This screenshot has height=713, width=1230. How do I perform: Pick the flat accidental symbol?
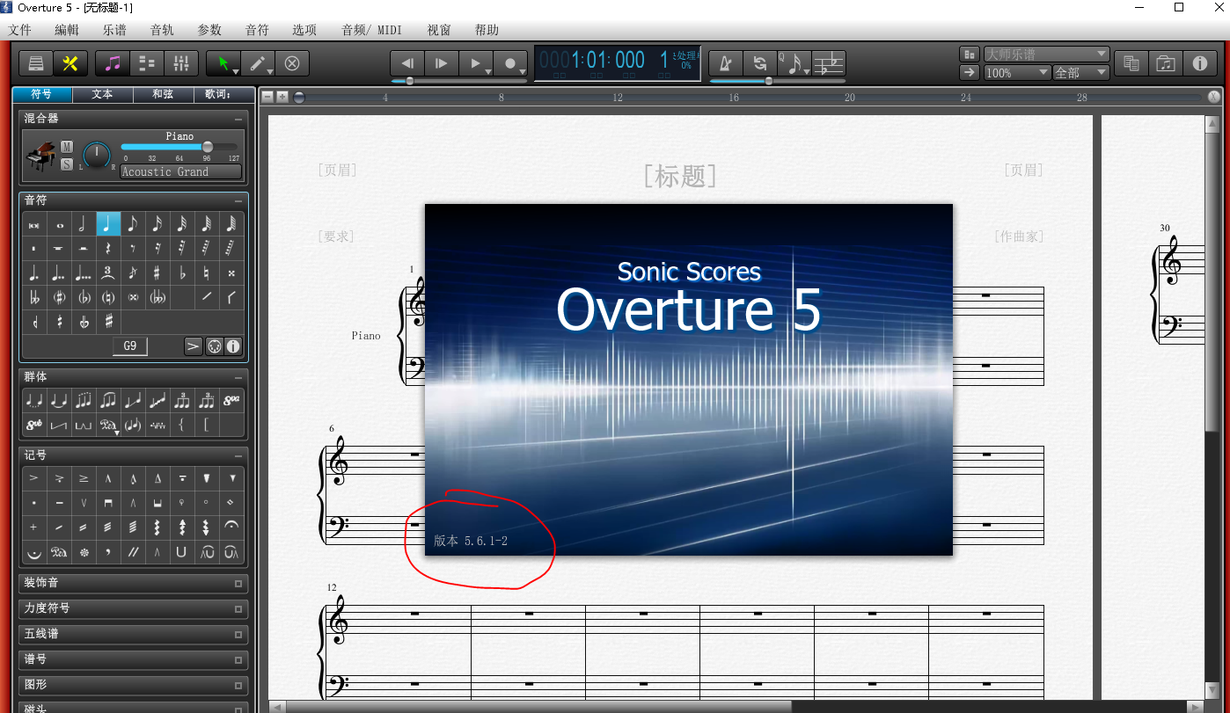click(x=181, y=273)
